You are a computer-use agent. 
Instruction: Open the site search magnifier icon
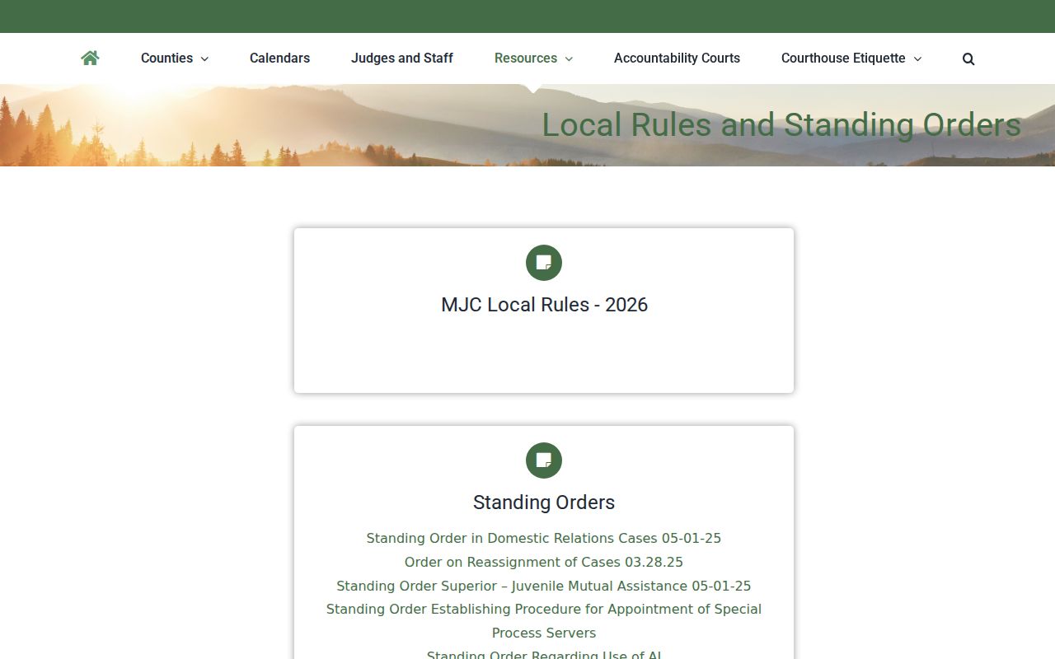click(968, 58)
